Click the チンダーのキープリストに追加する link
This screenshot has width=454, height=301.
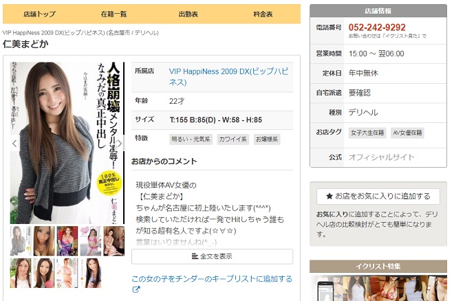coord(211,279)
